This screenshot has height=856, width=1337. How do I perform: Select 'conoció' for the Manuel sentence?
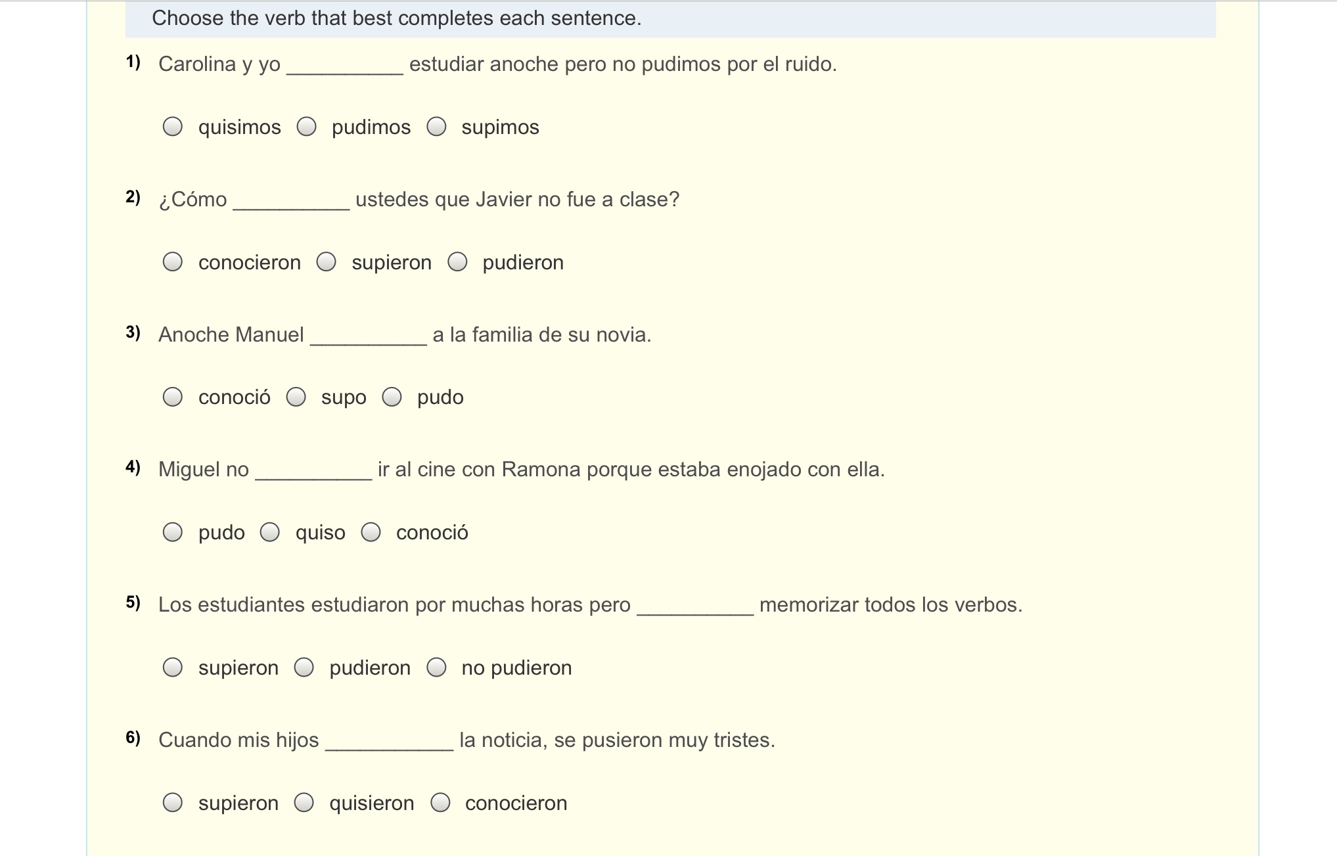pos(173,397)
